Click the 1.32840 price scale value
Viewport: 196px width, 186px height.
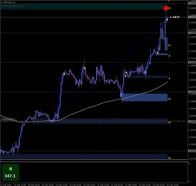pyautogui.click(x=192, y=8)
